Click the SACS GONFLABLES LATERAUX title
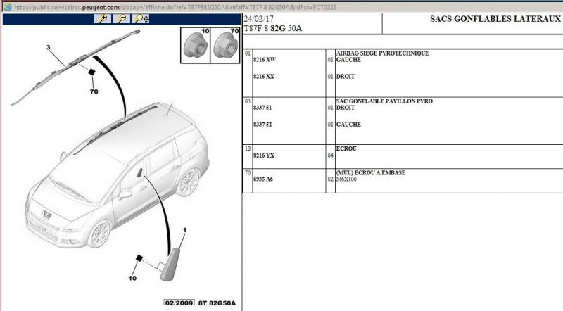This screenshot has width=563, height=311. click(495, 19)
